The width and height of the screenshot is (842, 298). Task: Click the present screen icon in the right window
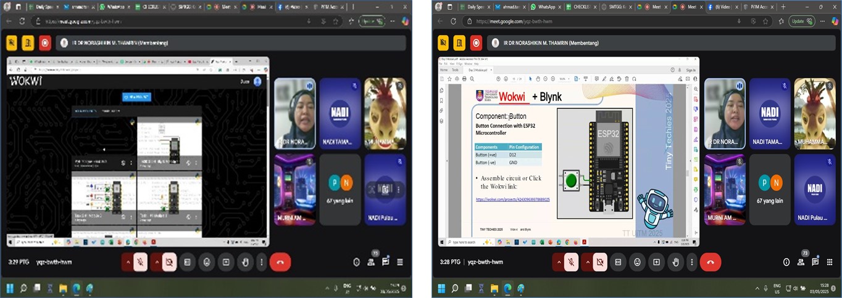point(656,262)
